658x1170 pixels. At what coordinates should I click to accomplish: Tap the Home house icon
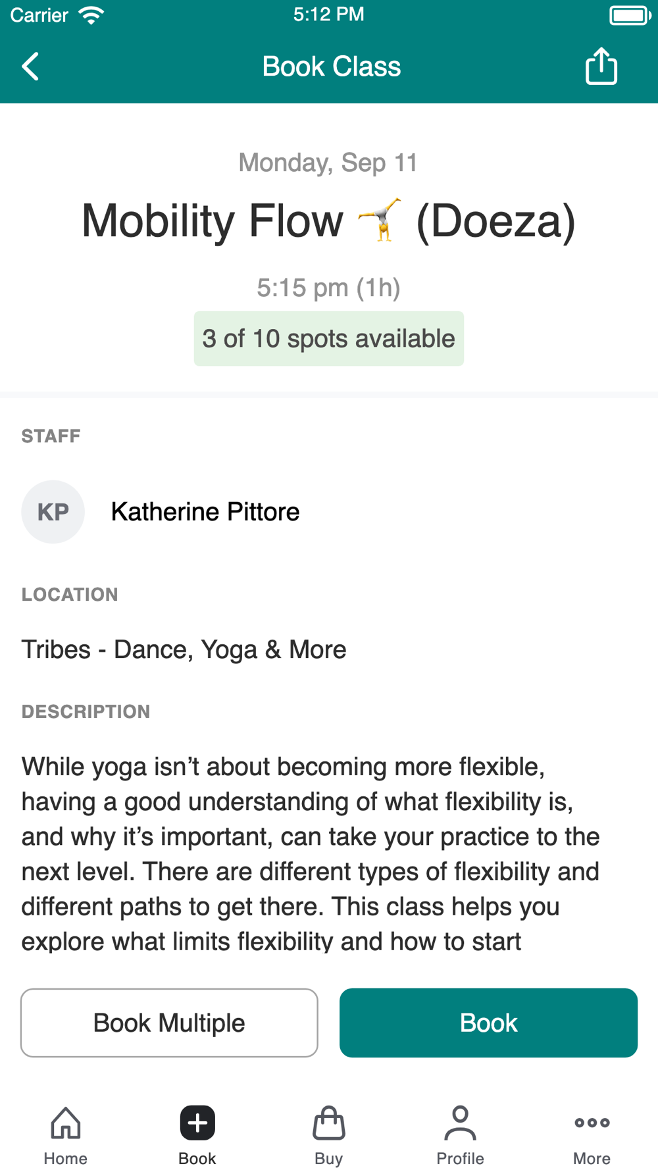pyautogui.click(x=66, y=1123)
